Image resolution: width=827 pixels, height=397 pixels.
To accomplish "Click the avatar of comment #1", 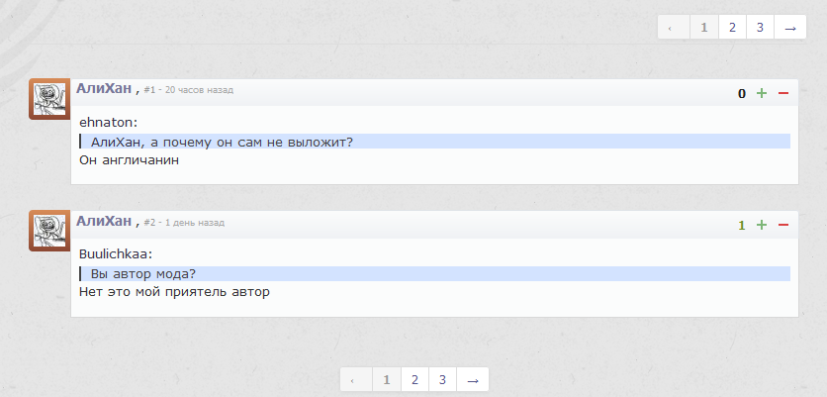I will pyautogui.click(x=48, y=99).
